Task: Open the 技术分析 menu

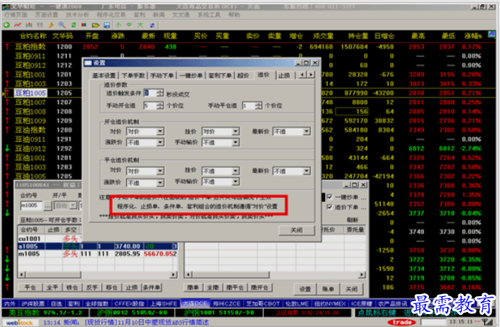Action: (x=77, y=14)
